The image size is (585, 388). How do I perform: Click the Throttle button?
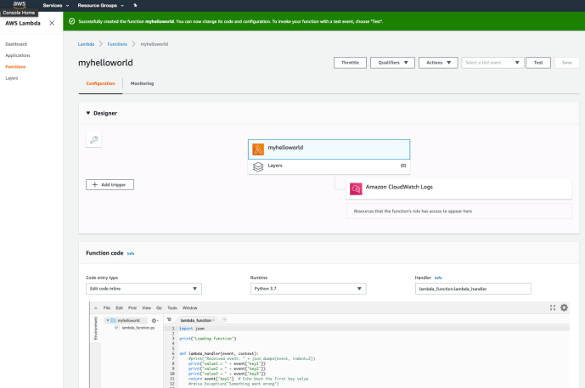pyautogui.click(x=350, y=63)
